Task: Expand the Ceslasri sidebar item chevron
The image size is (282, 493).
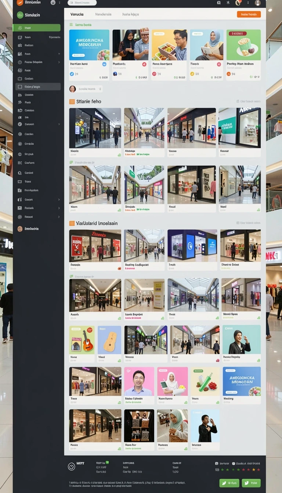Action: click(x=59, y=124)
